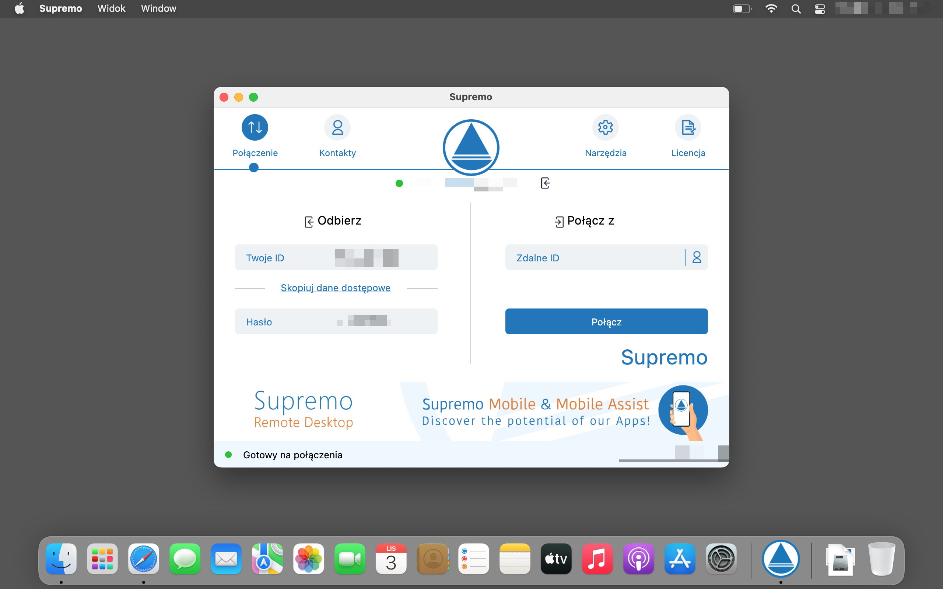Open the Narzędzia gear icon

click(606, 127)
